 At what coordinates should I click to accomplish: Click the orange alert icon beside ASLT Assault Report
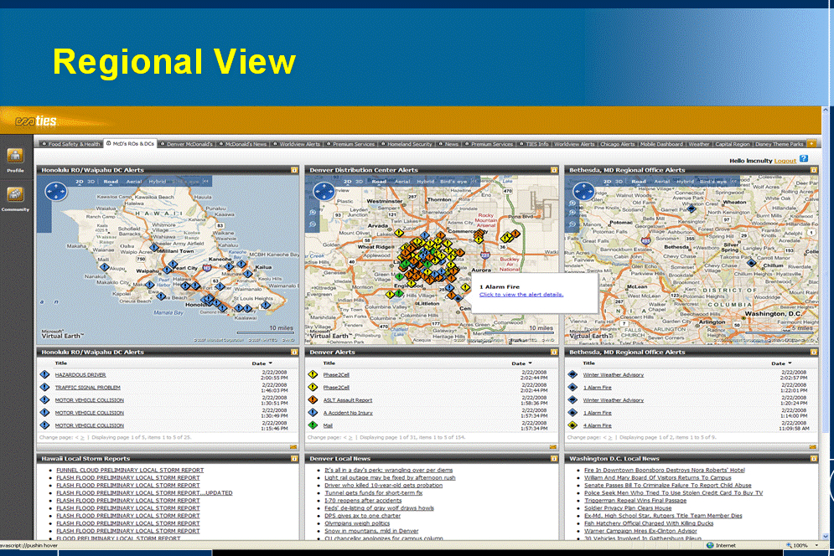coord(313,399)
